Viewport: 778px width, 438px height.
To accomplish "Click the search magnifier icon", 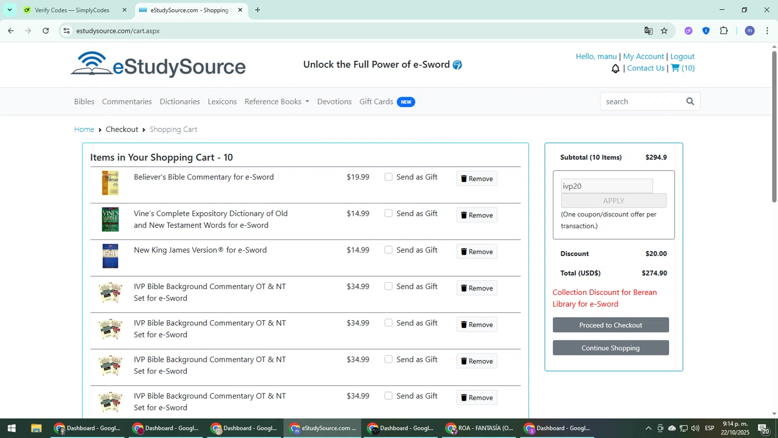I will [690, 101].
